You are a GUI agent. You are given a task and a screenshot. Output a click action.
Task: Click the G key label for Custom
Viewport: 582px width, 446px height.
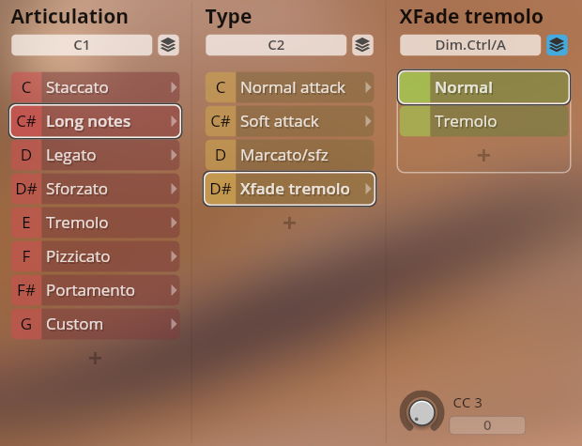[x=25, y=324]
